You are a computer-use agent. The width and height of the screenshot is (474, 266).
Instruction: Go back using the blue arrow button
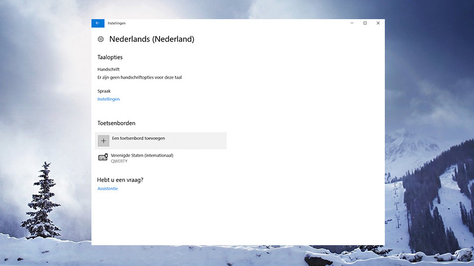[98, 23]
